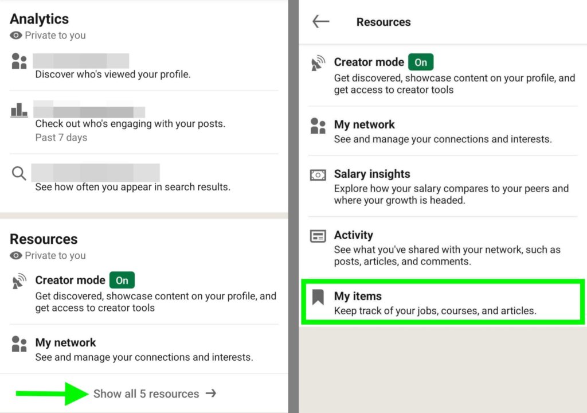The width and height of the screenshot is (587, 413).
Task: Select the My items bookmark icon
Action: point(318,296)
